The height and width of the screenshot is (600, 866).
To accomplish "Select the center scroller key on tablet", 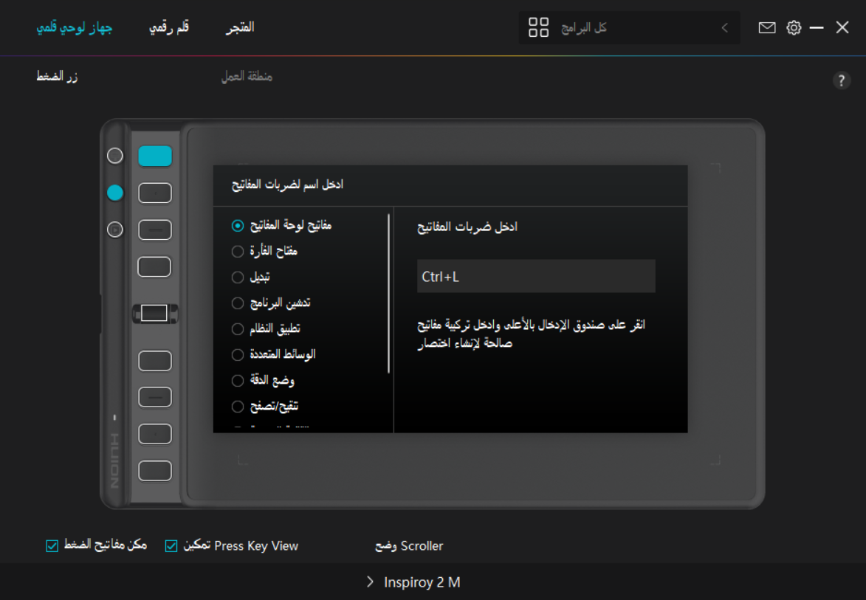I will [154, 313].
